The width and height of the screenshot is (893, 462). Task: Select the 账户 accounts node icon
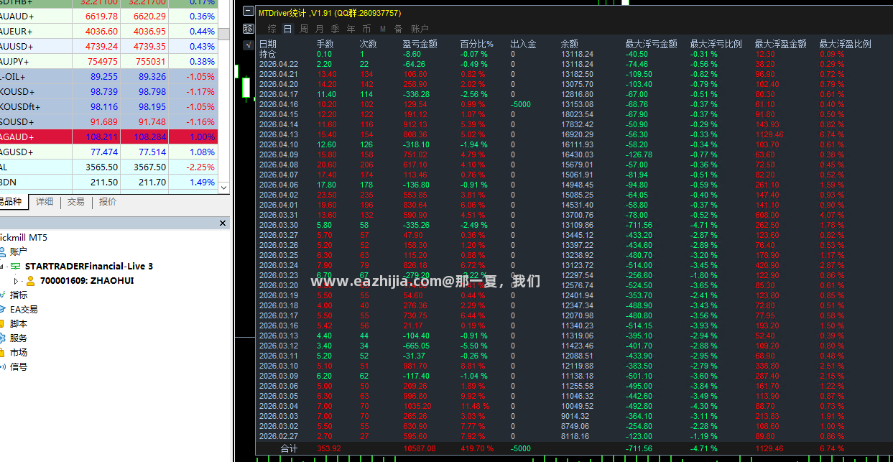click(x=2, y=251)
